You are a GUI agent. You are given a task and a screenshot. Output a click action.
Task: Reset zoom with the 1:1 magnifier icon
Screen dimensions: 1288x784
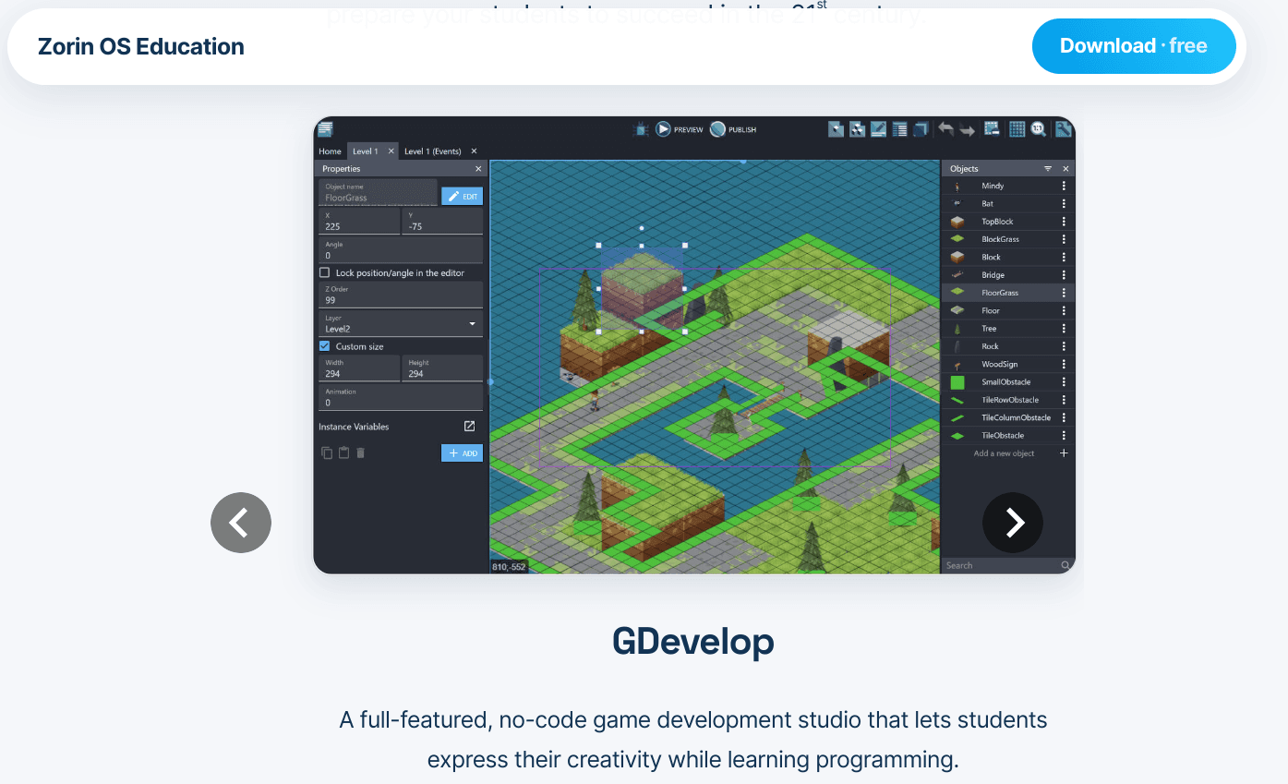pyautogui.click(x=1039, y=129)
